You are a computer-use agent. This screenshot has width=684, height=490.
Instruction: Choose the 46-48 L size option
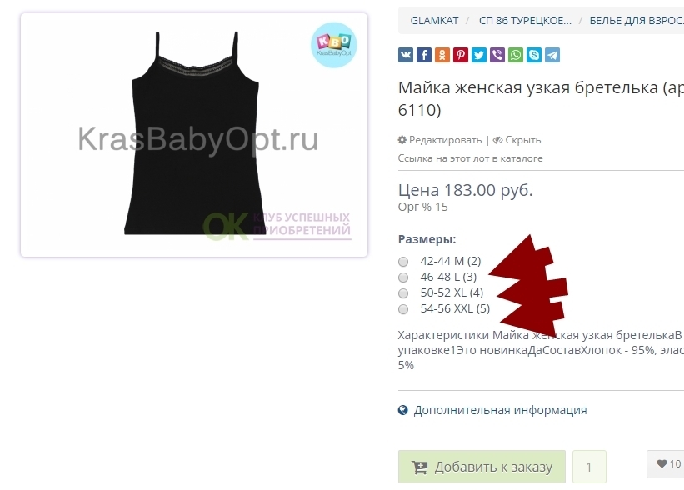click(403, 277)
